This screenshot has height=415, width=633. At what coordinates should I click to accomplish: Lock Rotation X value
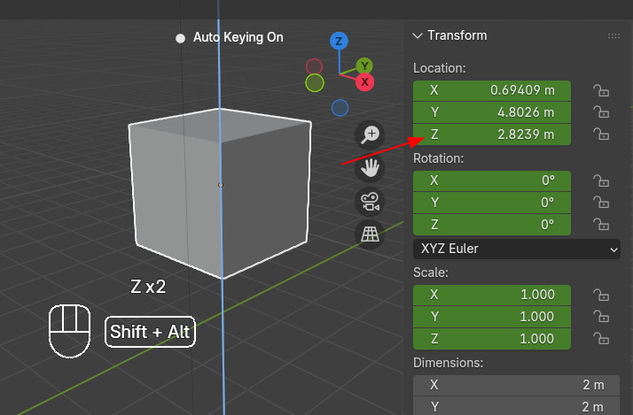point(601,181)
